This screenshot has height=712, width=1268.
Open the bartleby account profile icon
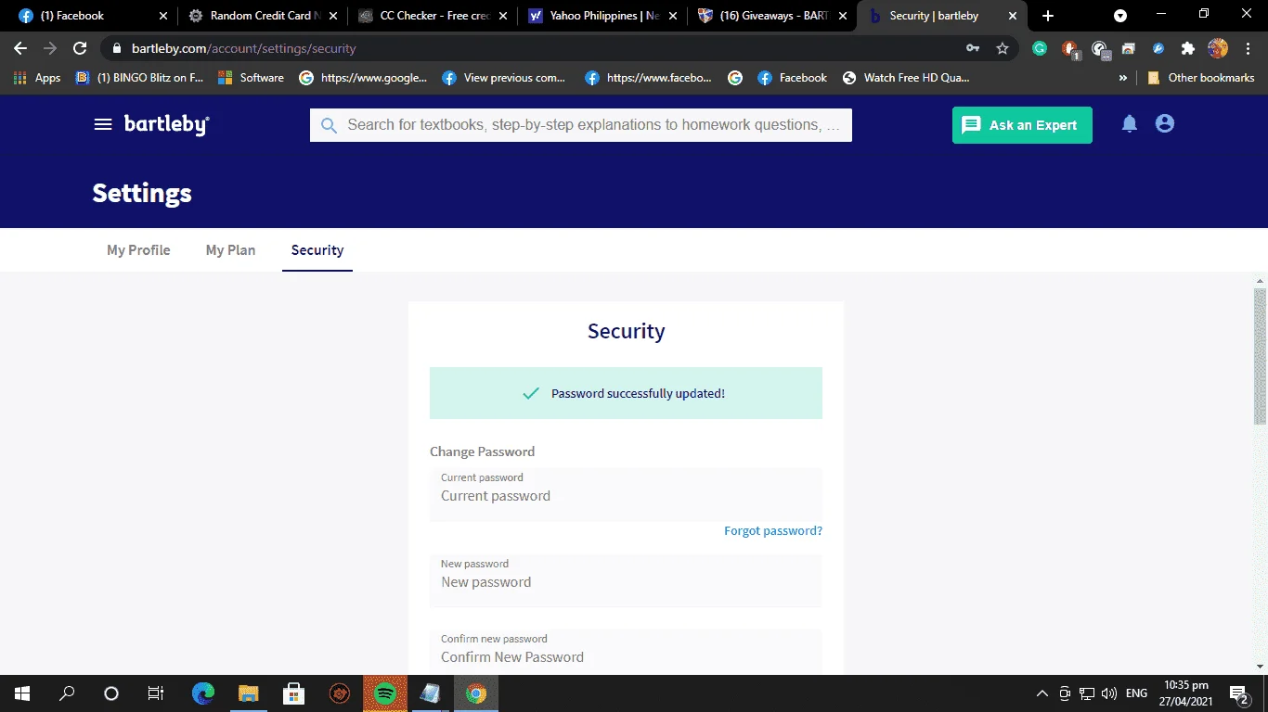[x=1165, y=123]
